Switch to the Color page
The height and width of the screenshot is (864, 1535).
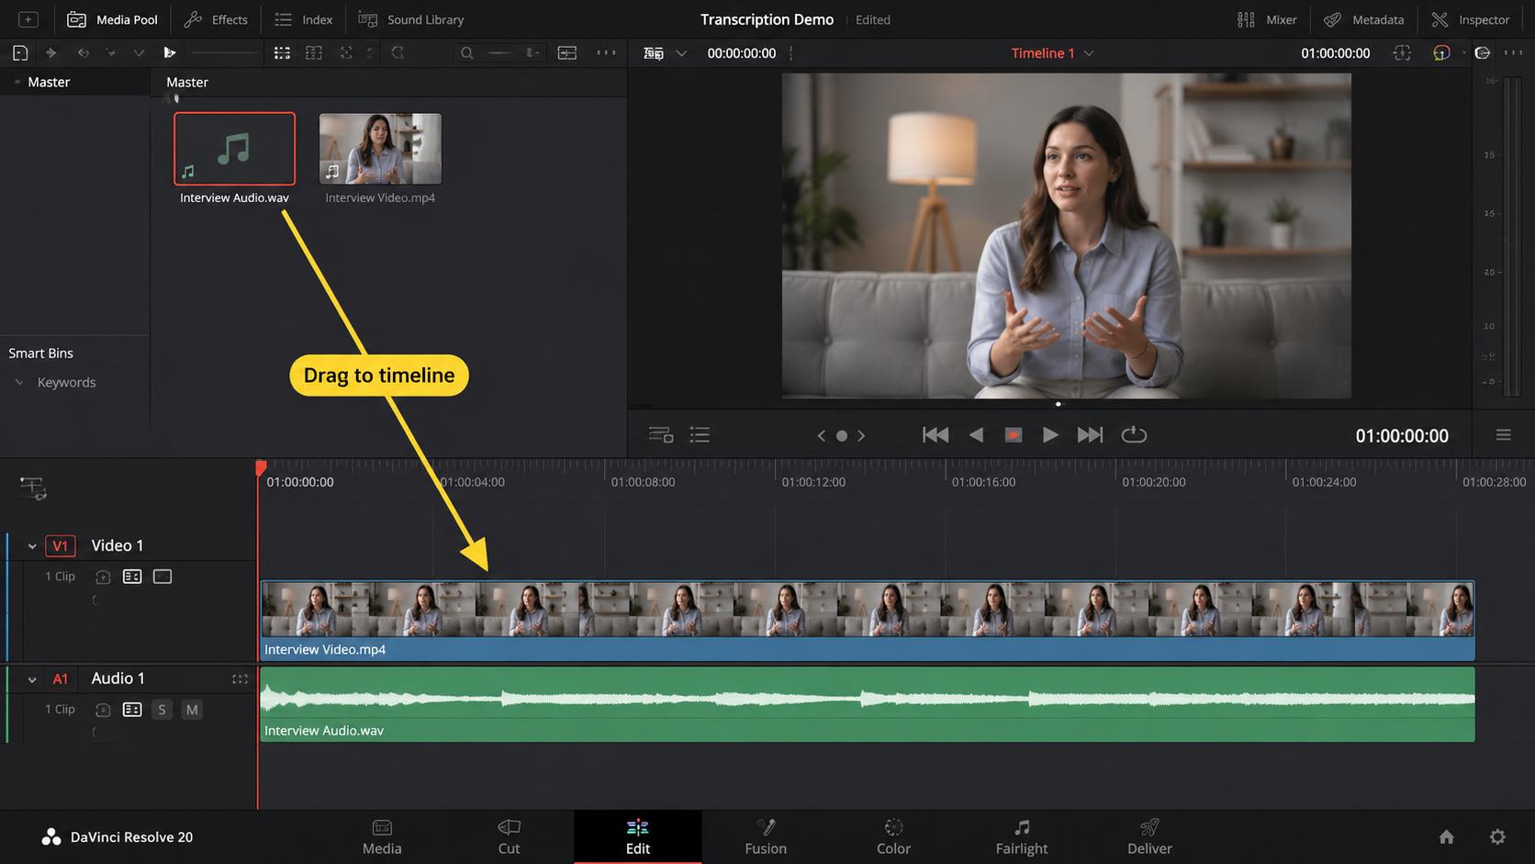pyautogui.click(x=893, y=836)
